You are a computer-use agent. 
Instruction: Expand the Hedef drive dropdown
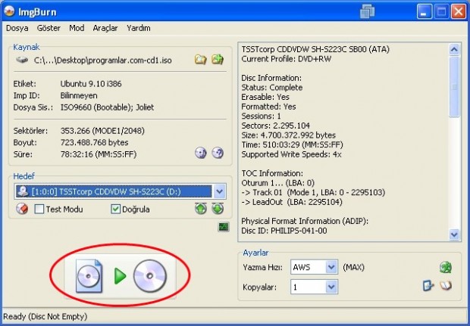(x=219, y=191)
